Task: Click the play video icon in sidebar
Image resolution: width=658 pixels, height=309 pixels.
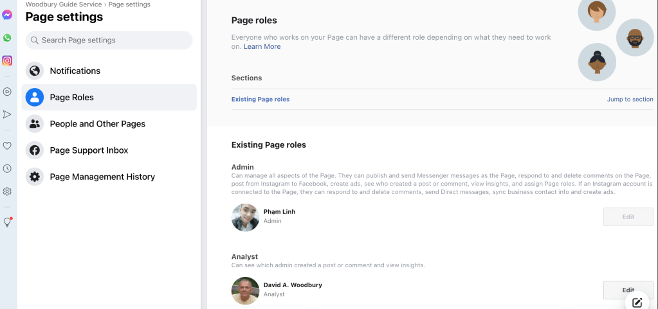Action: pyautogui.click(x=7, y=91)
